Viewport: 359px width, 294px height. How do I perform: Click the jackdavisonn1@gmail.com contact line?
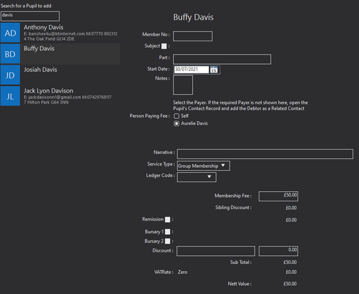67,97
